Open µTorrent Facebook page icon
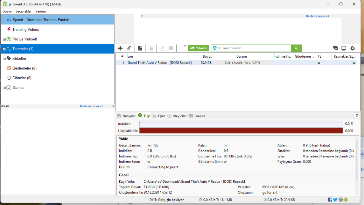This screenshot has height=205, width=364. [x=330, y=200]
